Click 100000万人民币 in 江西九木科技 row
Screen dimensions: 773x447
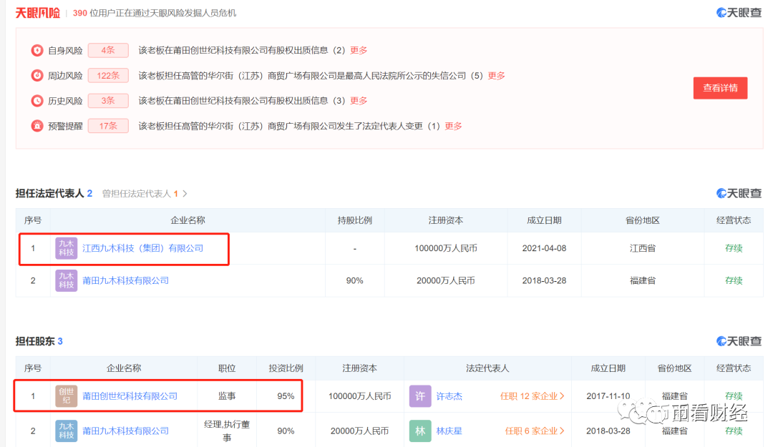[x=446, y=248]
